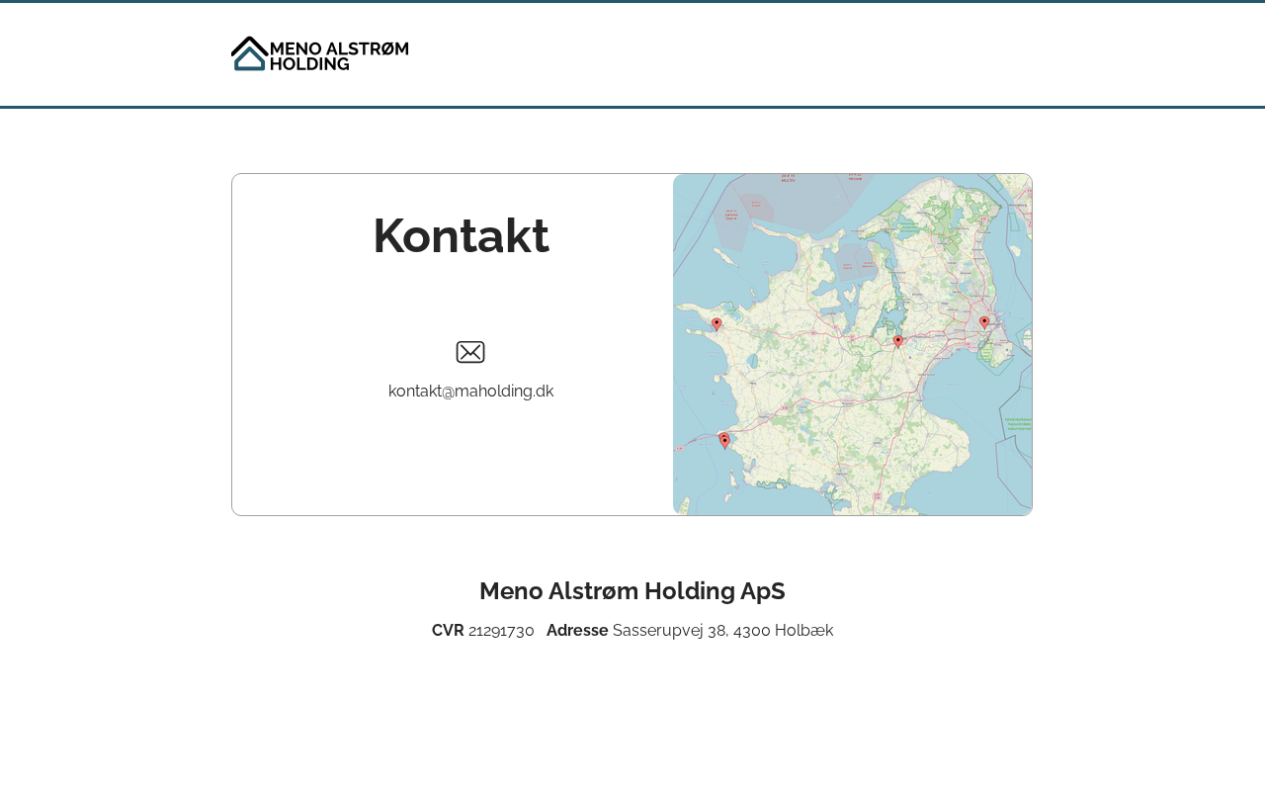This screenshot has width=1265, height=791.
Task: Click the long narrow island northwest of Zealand
Action: (724, 258)
